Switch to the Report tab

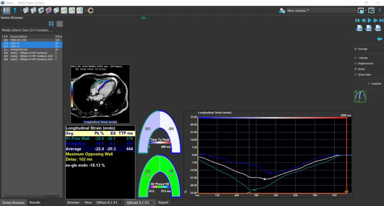tap(163, 203)
